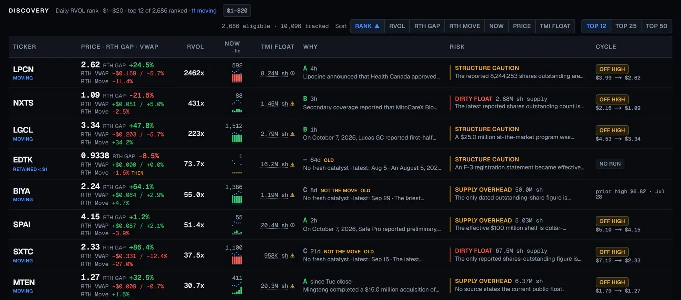Click SPAI OFF HIGH cycle badge
Screen dimensions: 681x300
pyautogui.click(x=612, y=221)
